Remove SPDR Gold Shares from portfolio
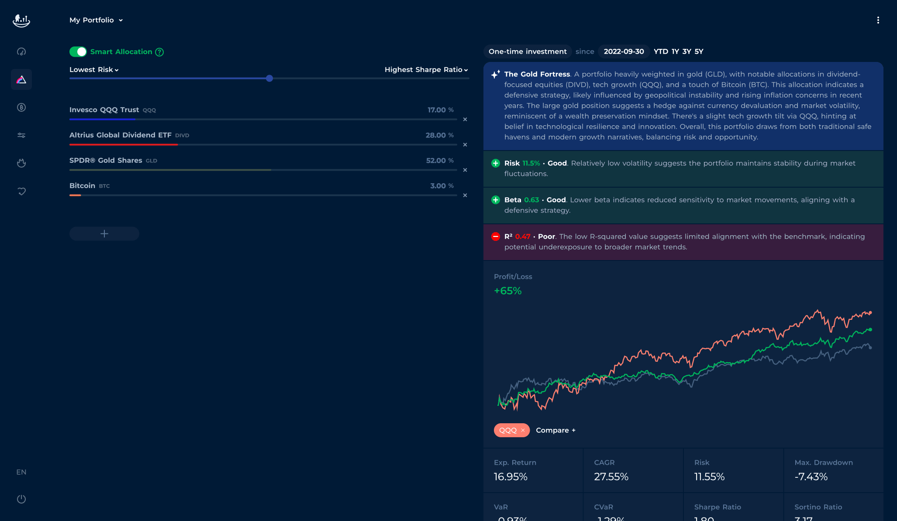Image resolution: width=897 pixels, height=521 pixels. click(x=465, y=170)
